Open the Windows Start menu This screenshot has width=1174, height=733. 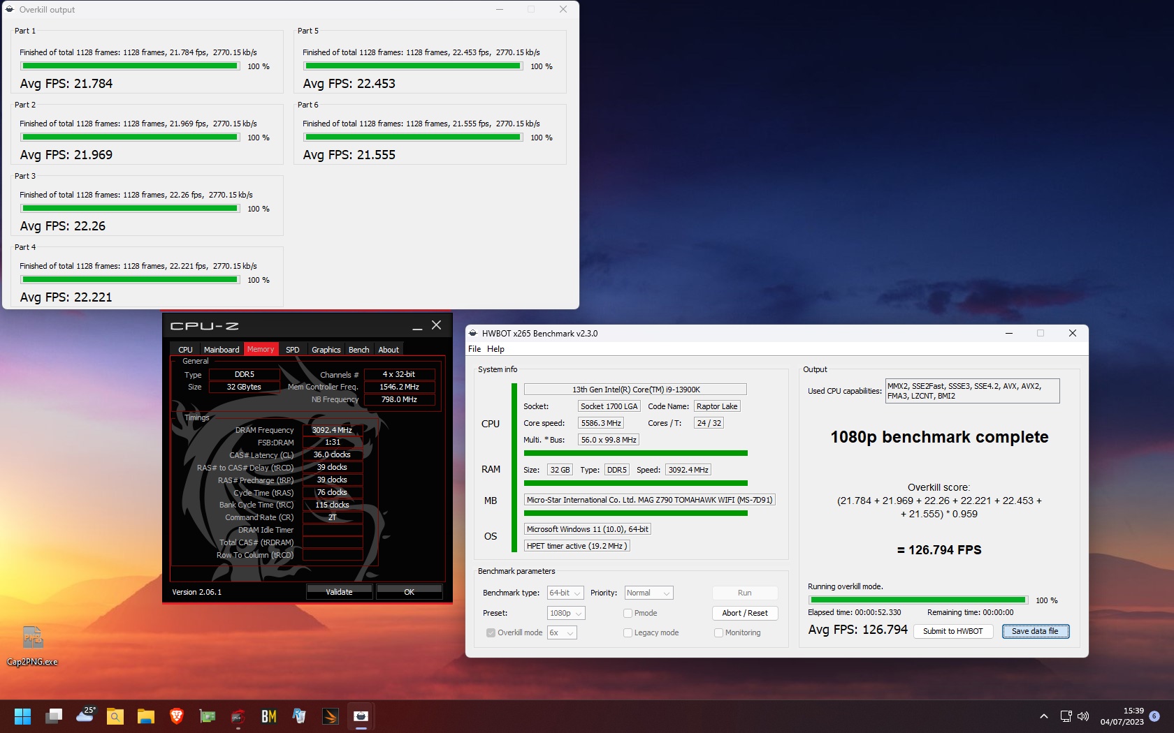(23, 716)
